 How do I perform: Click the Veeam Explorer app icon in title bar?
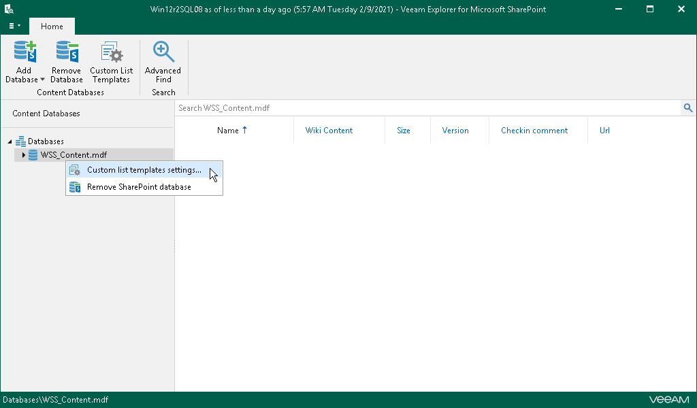click(9, 9)
